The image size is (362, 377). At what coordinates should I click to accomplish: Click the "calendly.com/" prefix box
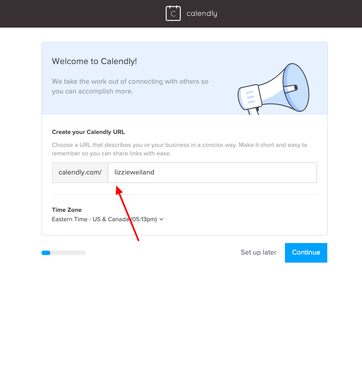tap(80, 172)
